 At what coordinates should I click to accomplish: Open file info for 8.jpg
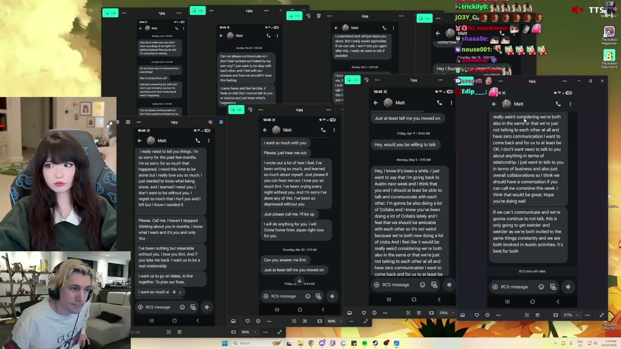click(x=487, y=315)
